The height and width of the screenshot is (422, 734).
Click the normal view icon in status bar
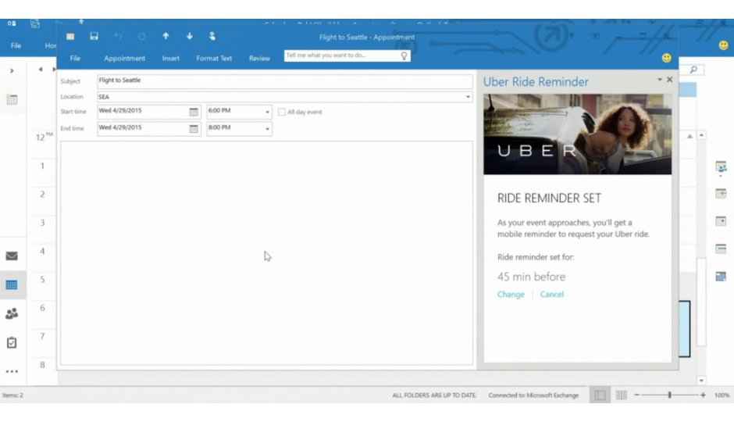point(600,395)
